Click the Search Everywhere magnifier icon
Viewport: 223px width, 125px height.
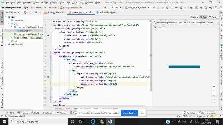216,8
